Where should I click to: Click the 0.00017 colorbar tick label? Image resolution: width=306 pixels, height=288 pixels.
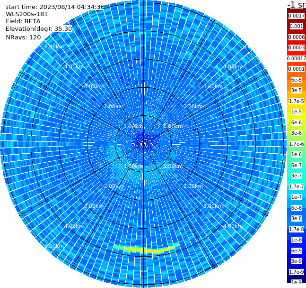297,58
